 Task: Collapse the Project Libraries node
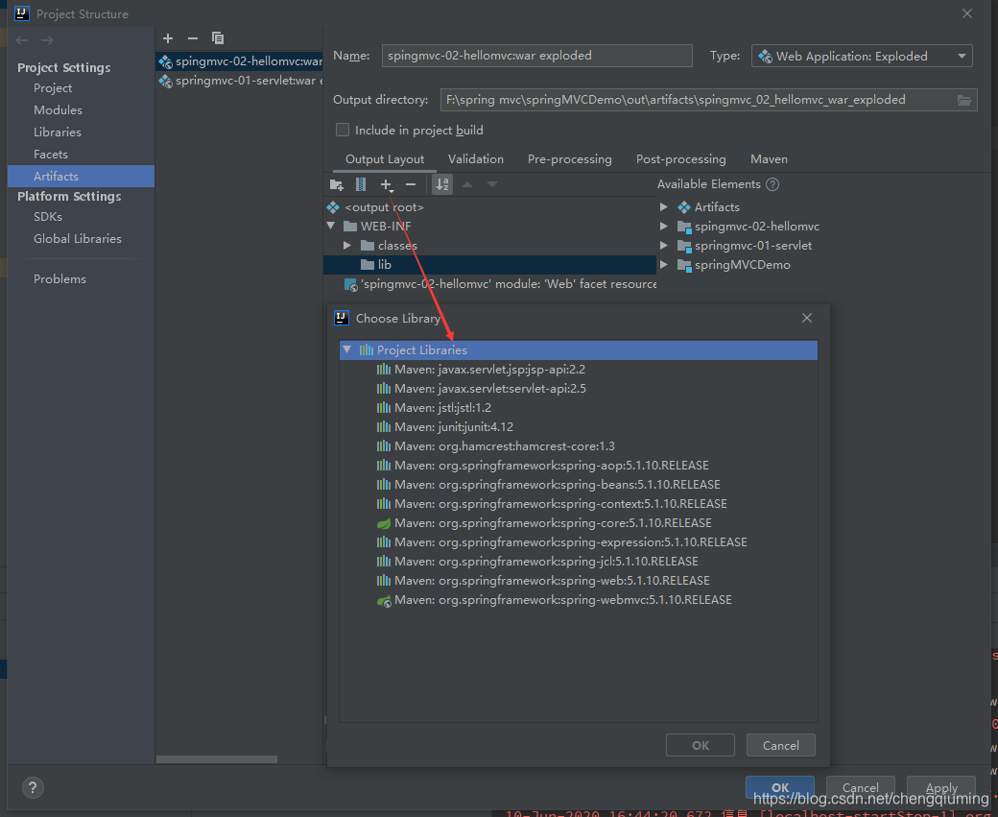click(x=347, y=349)
